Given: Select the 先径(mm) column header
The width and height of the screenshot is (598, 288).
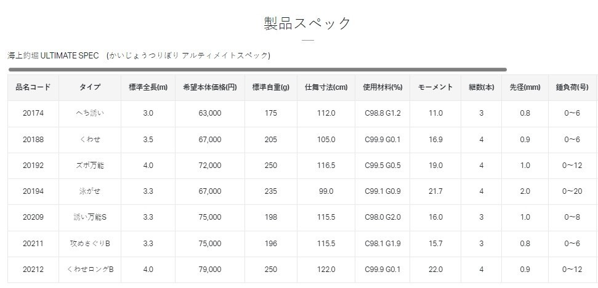Looking at the screenshot, I should [x=525, y=87].
